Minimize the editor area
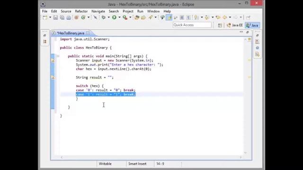Viewport: 303px width, 170px height. pos(241,32)
